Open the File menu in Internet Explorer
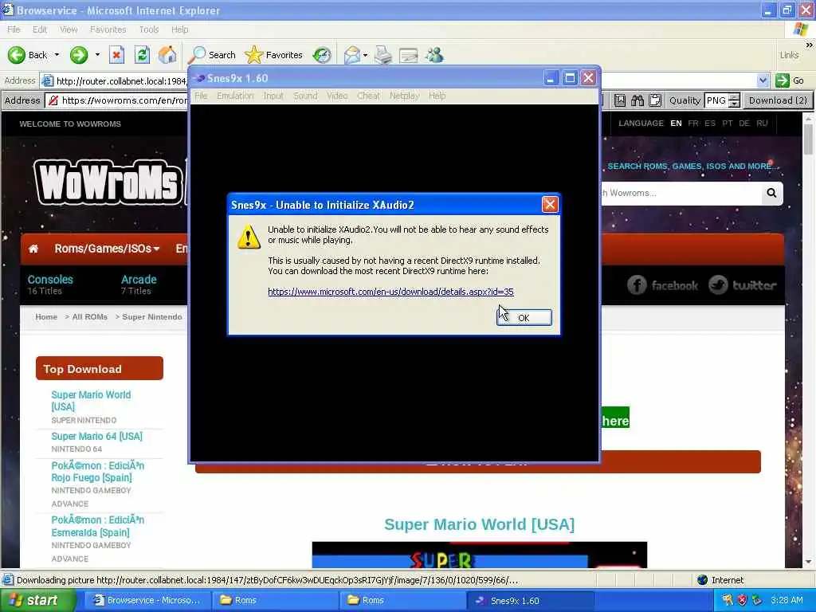 [14, 29]
